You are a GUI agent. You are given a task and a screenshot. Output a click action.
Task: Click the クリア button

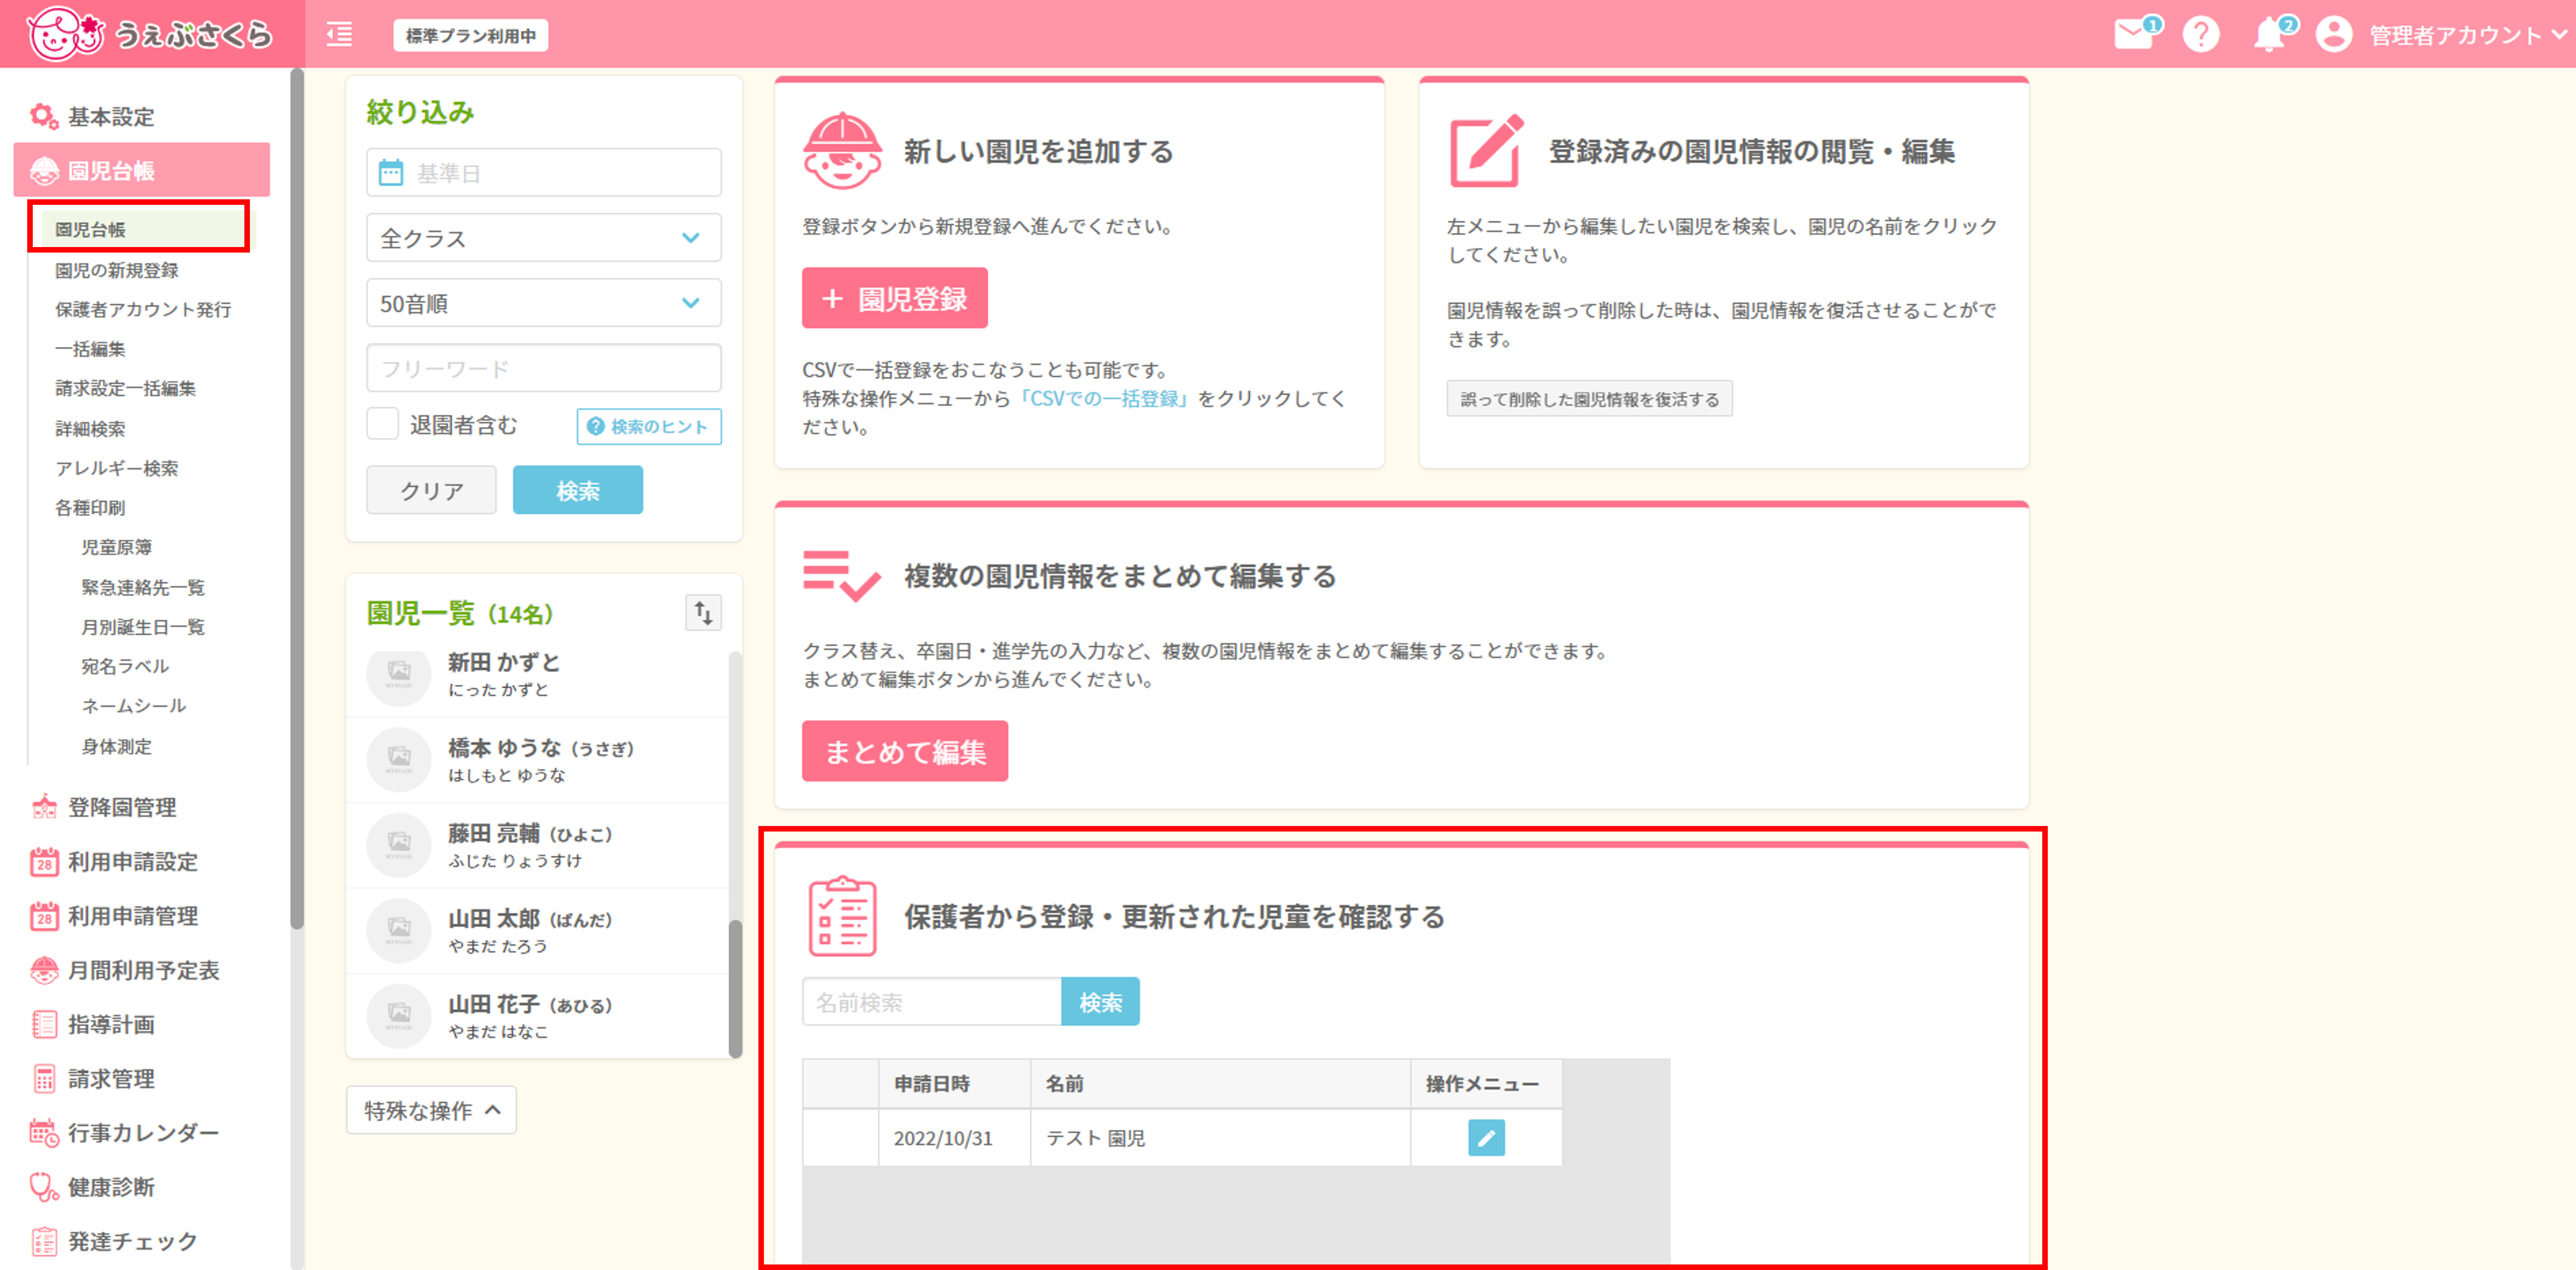coord(431,490)
